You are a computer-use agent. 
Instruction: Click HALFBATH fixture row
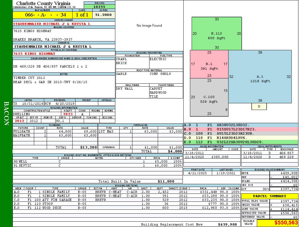click(x=55, y=135)
